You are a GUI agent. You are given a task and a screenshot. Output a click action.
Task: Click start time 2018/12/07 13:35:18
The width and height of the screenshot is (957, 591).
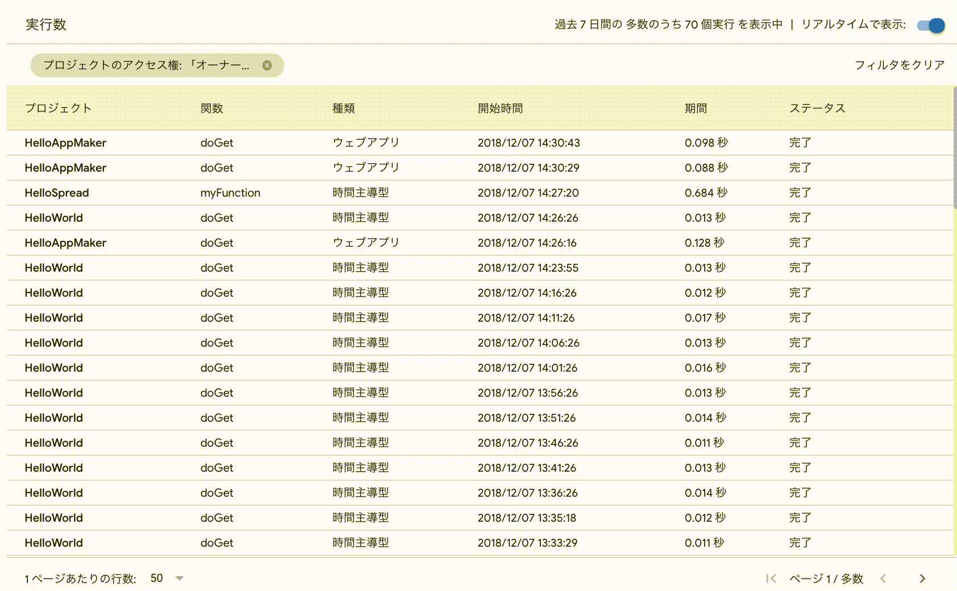tap(527, 518)
